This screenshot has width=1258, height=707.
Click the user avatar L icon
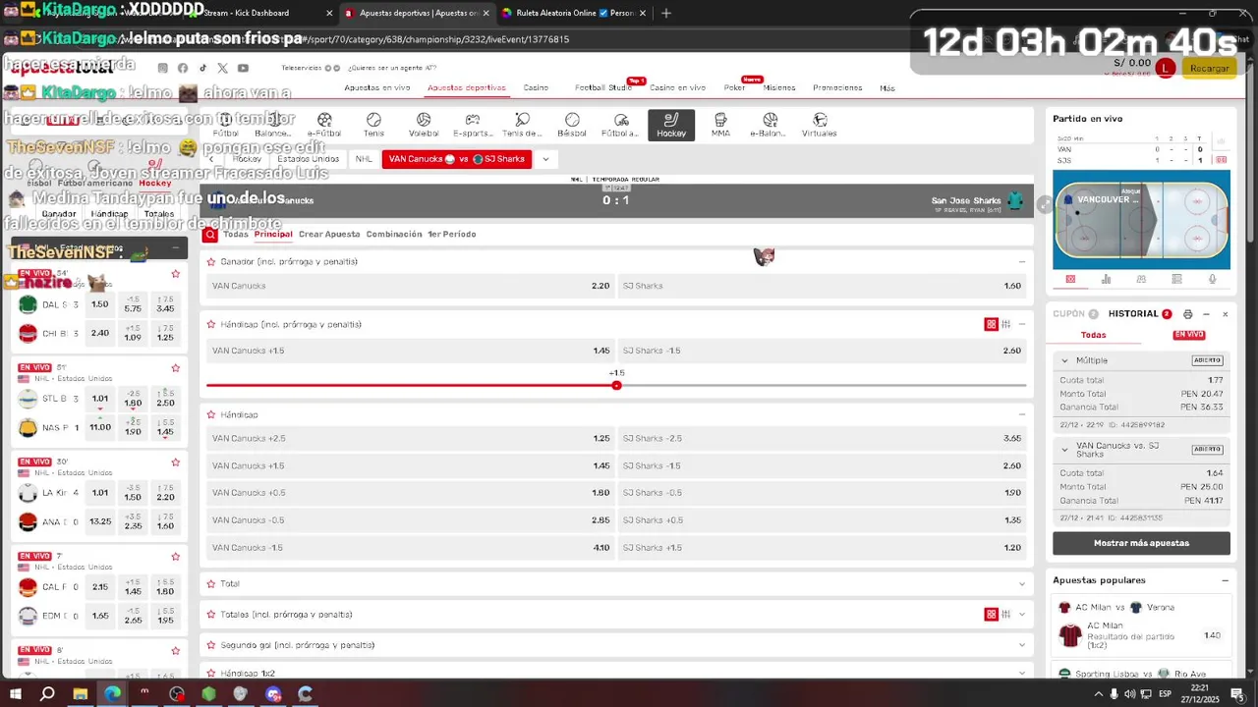coord(1165,68)
